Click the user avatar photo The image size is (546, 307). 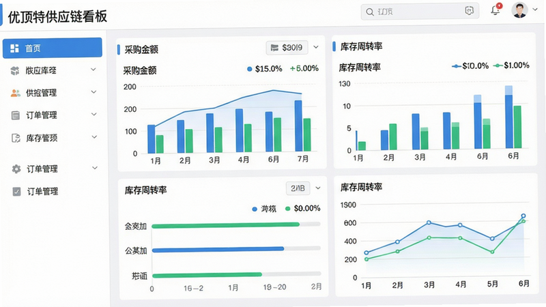(x=519, y=10)
